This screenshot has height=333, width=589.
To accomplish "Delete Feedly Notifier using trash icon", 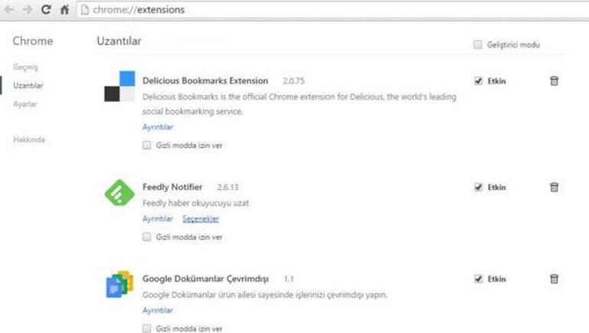I will coord(554,187).
